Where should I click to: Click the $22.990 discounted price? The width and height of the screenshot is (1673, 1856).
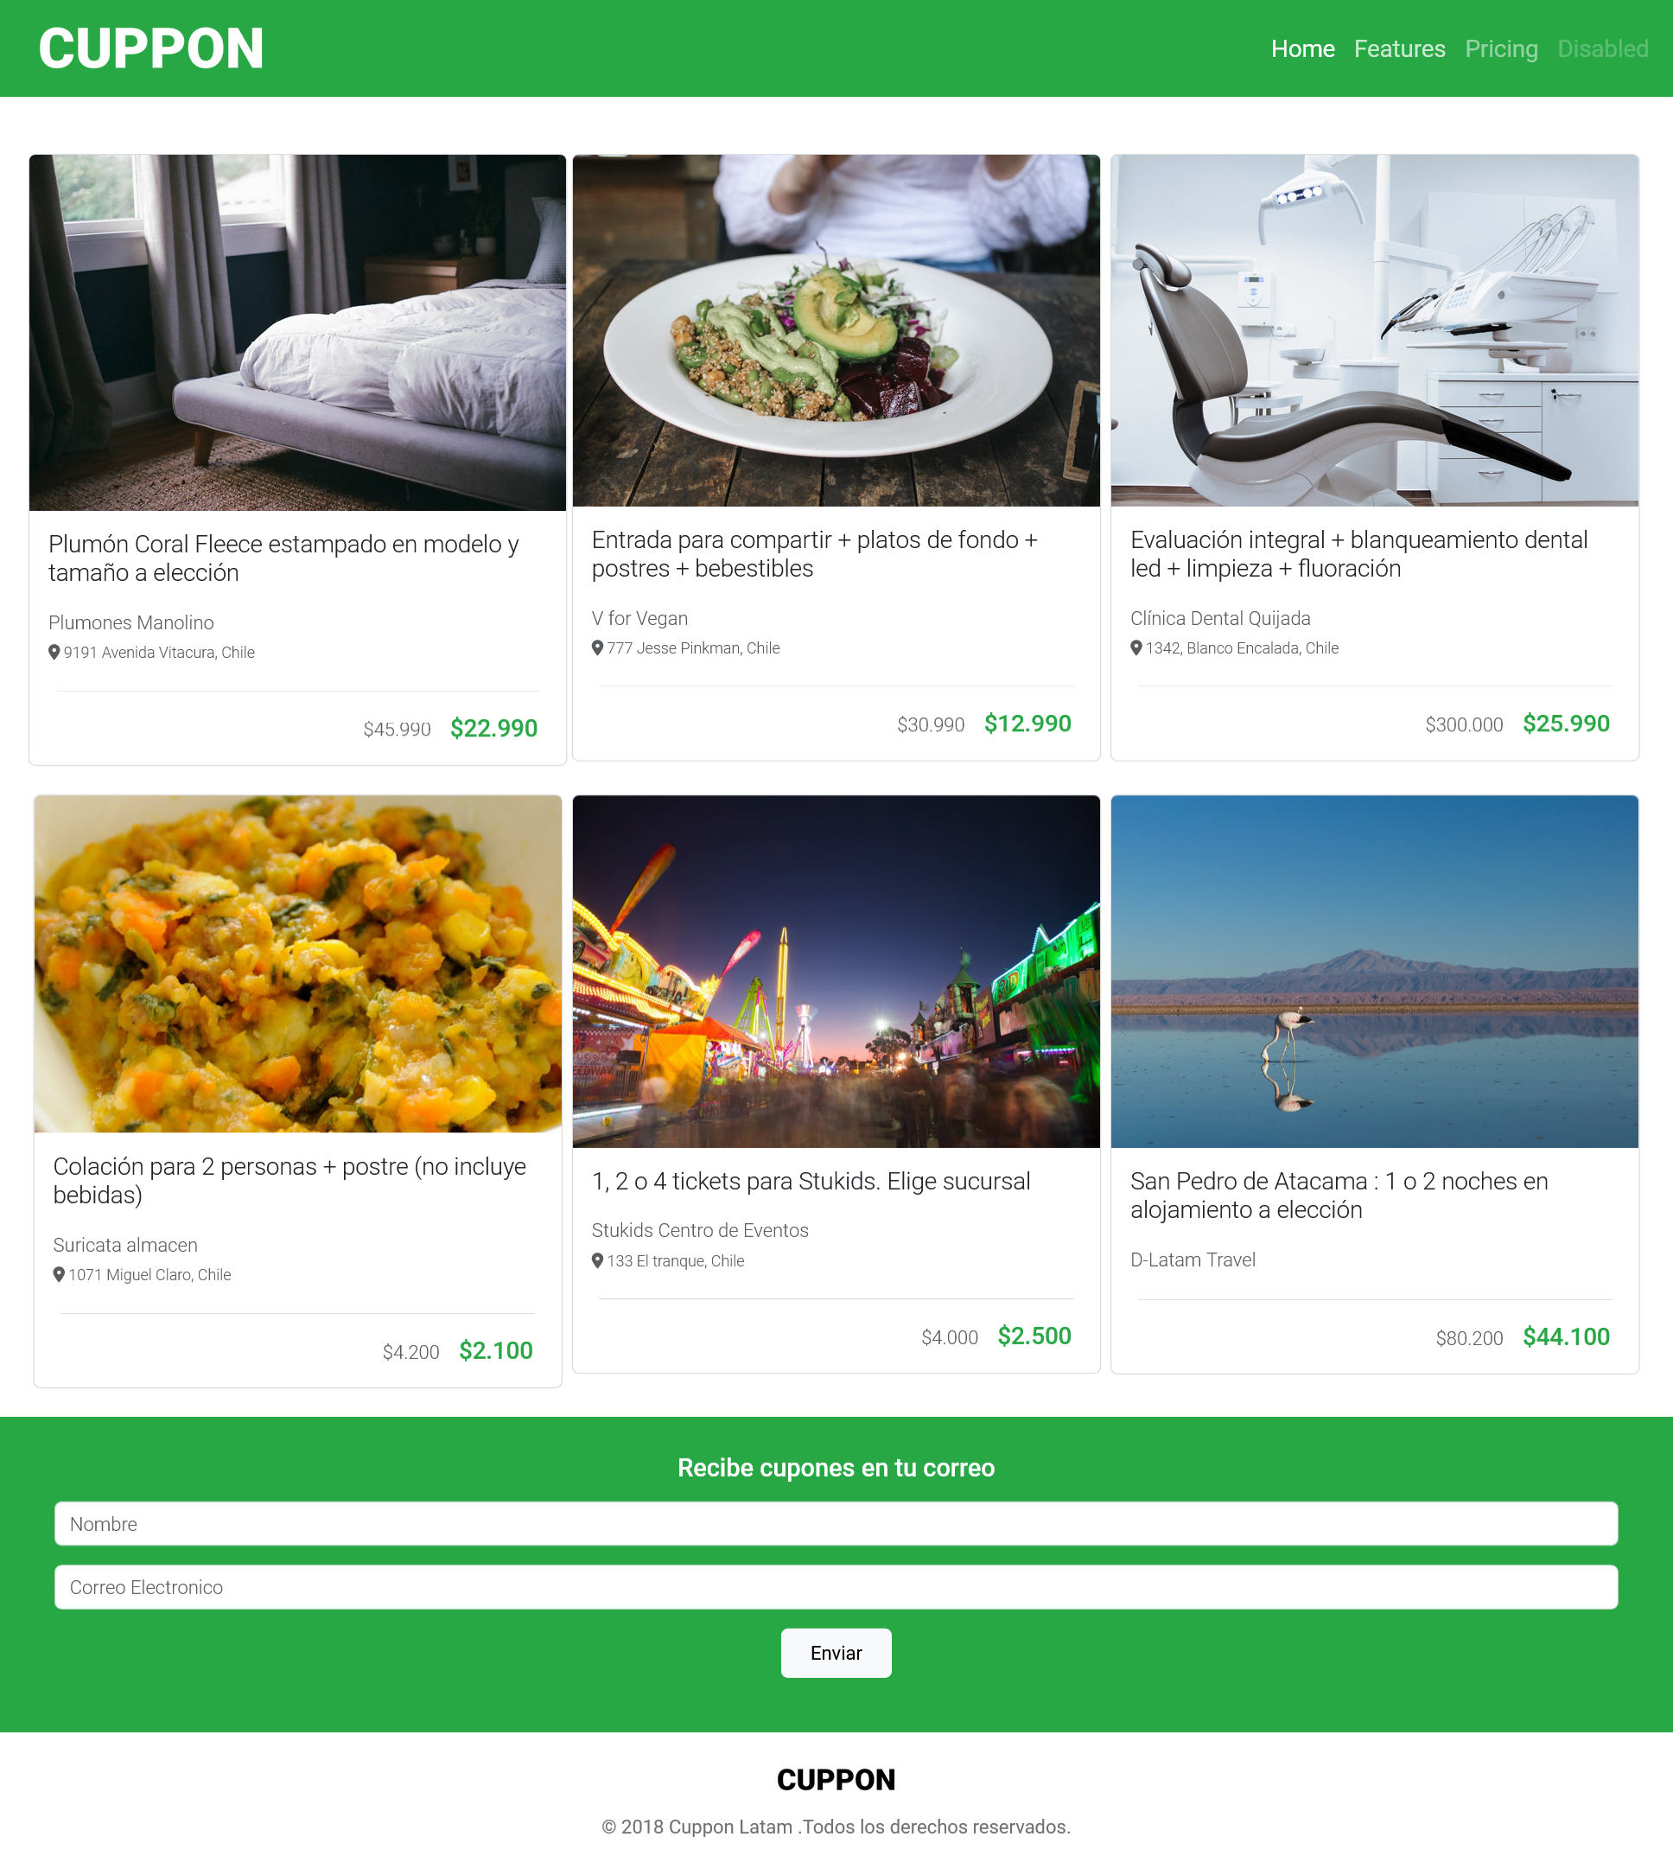[493, 728]
